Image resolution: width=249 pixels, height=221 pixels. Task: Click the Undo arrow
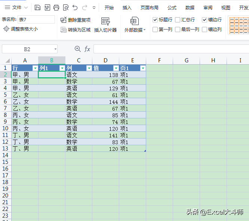point(75,7)
